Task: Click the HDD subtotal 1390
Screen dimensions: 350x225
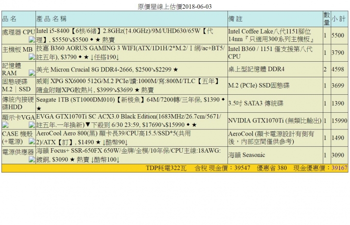Action: pyautogui.click(x=338, y=104)
